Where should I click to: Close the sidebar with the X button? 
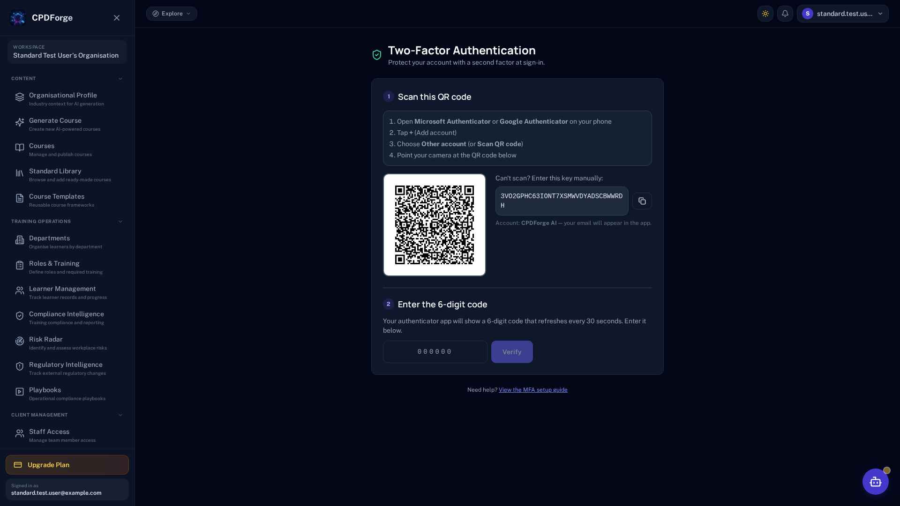(x=117, y=18)
